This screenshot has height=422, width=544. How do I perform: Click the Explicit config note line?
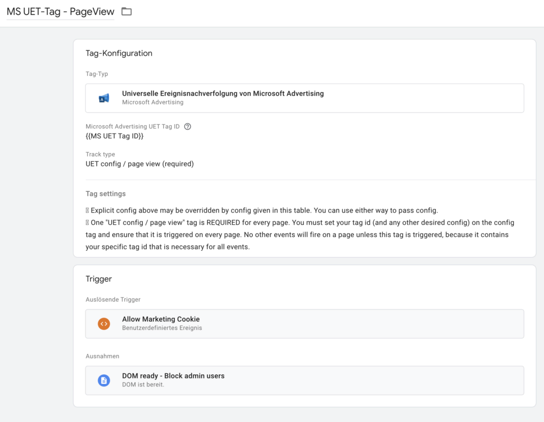pos(262,210)
